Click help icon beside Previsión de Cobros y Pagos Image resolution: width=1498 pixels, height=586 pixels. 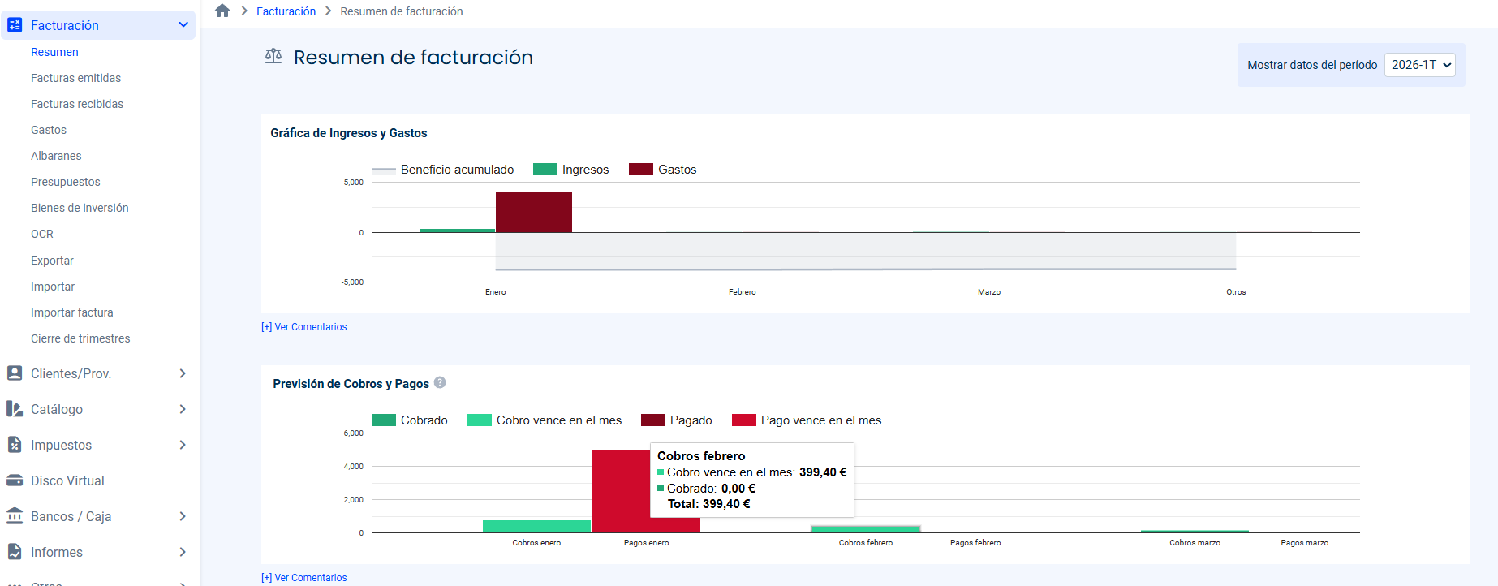point(440,383)
